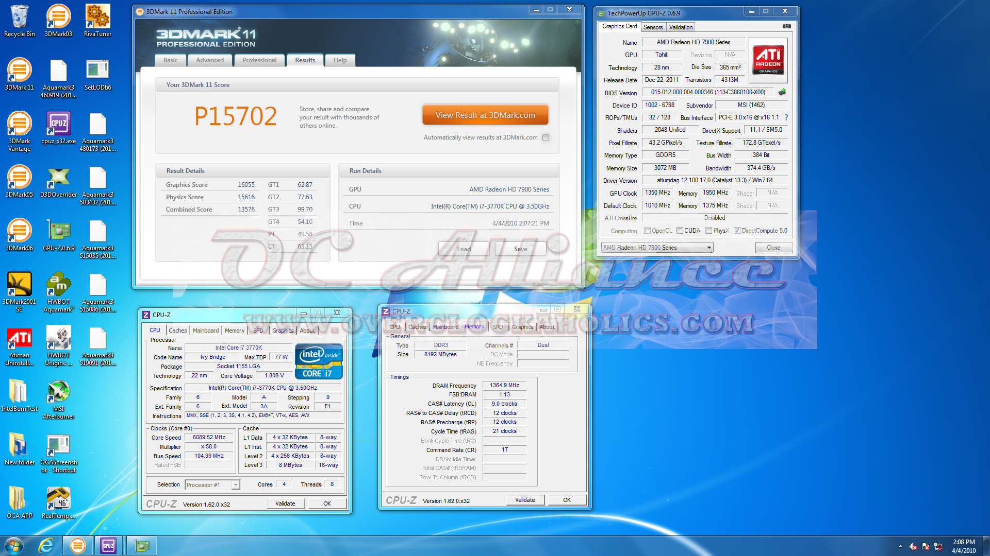Image resolution: width=990 pixels, height=556 pixels.
Task: Click View Result at 3DMark.com button
Action: [x=485, y=115]
